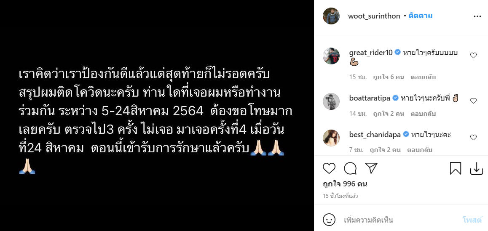Share the post via paper plane icon
The width and height of the screenshot is (488, 231).
pyautogui.click(x=371, y=168)
